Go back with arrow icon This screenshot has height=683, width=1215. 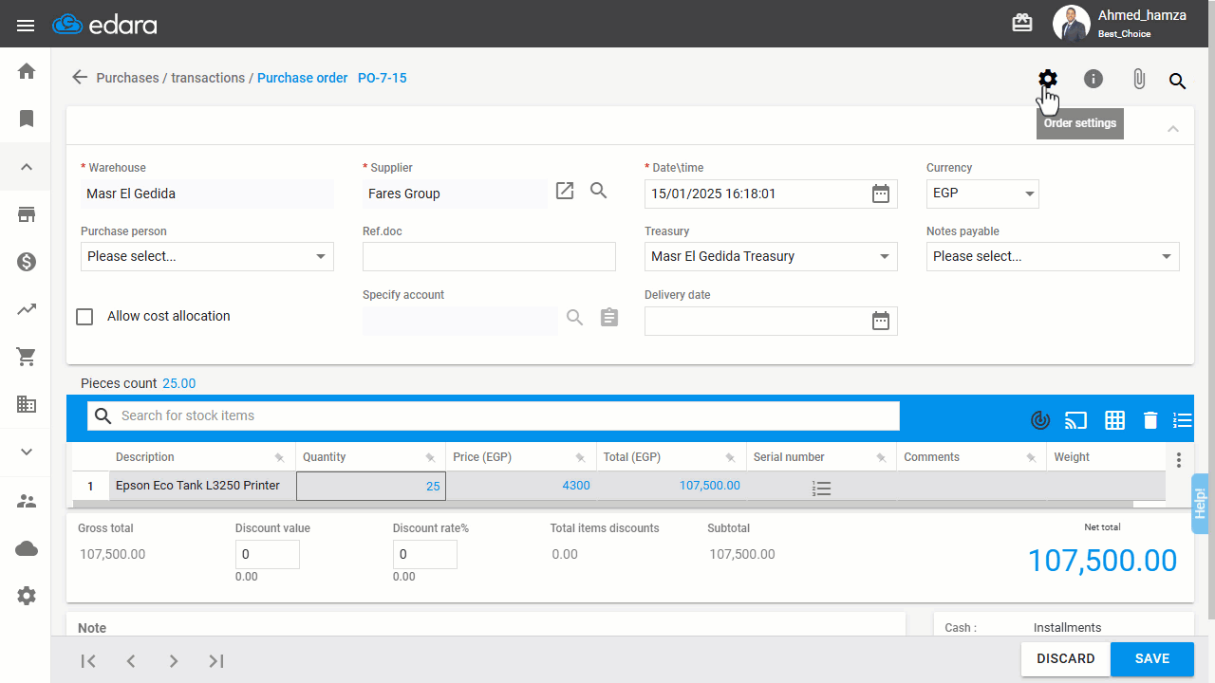80,78
